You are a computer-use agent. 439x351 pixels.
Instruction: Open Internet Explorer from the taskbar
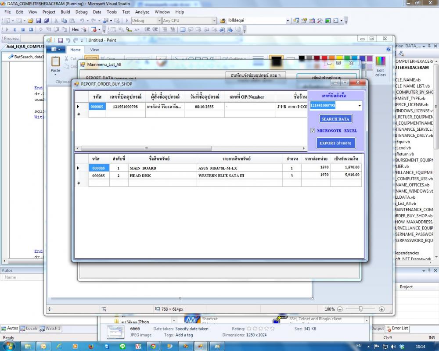click(x=59, y=346)
